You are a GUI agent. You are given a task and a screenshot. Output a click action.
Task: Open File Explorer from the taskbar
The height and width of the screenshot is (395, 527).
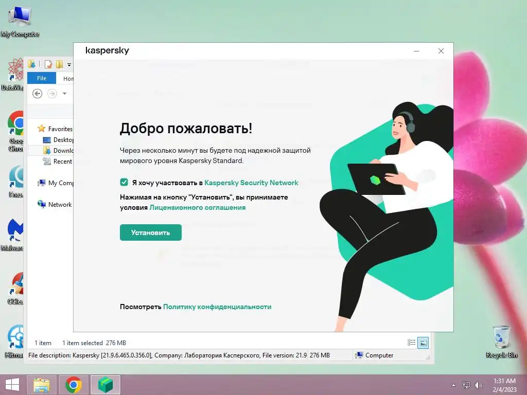(x=42, y=385)
